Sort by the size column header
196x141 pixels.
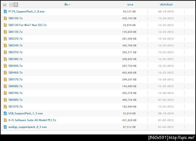point(130,5)
